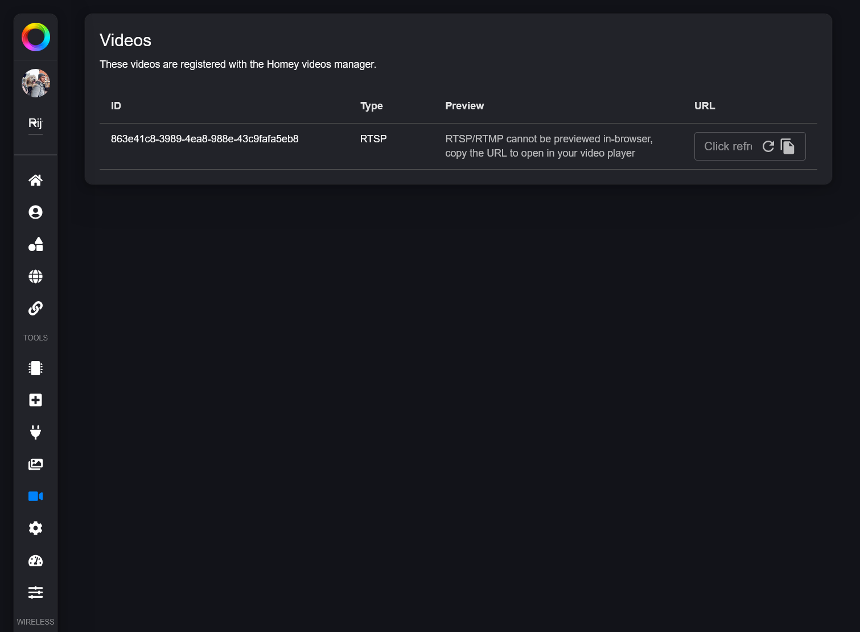The image size is (860, 632).
Task: Open the speedometer gauge icon in sidebar
Action: click(35, 561)
